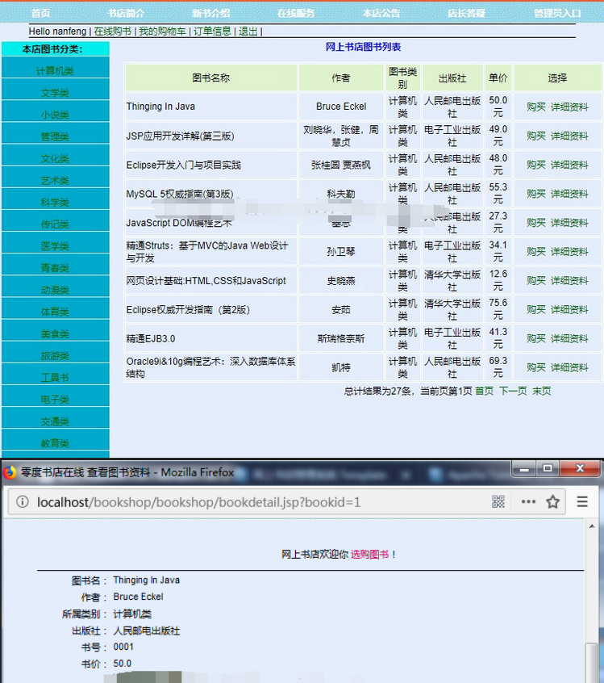Click 购买 for Thinging In Java
604x683 pixels.
click(536, 107)
